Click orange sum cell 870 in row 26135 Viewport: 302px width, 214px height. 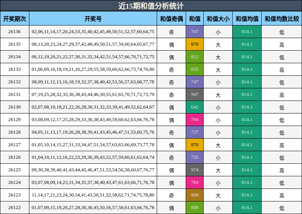(x=195, y=44)
